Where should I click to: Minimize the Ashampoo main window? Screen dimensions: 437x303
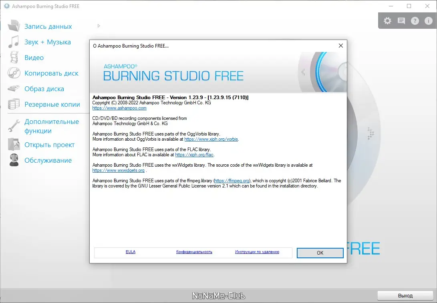click(x=391, y=6)
